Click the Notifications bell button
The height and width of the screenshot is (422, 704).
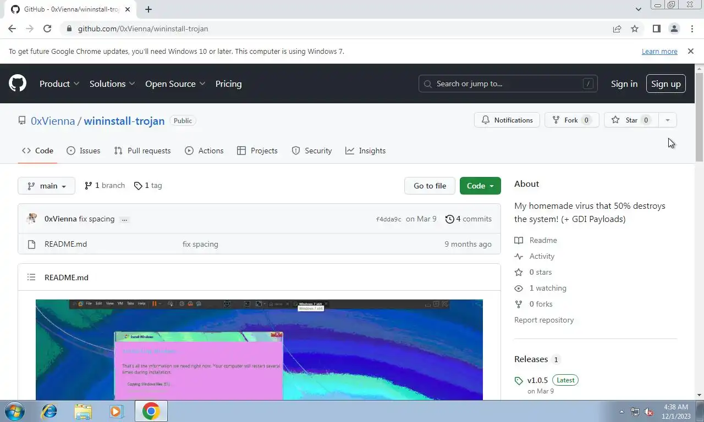tap(507, 120)
